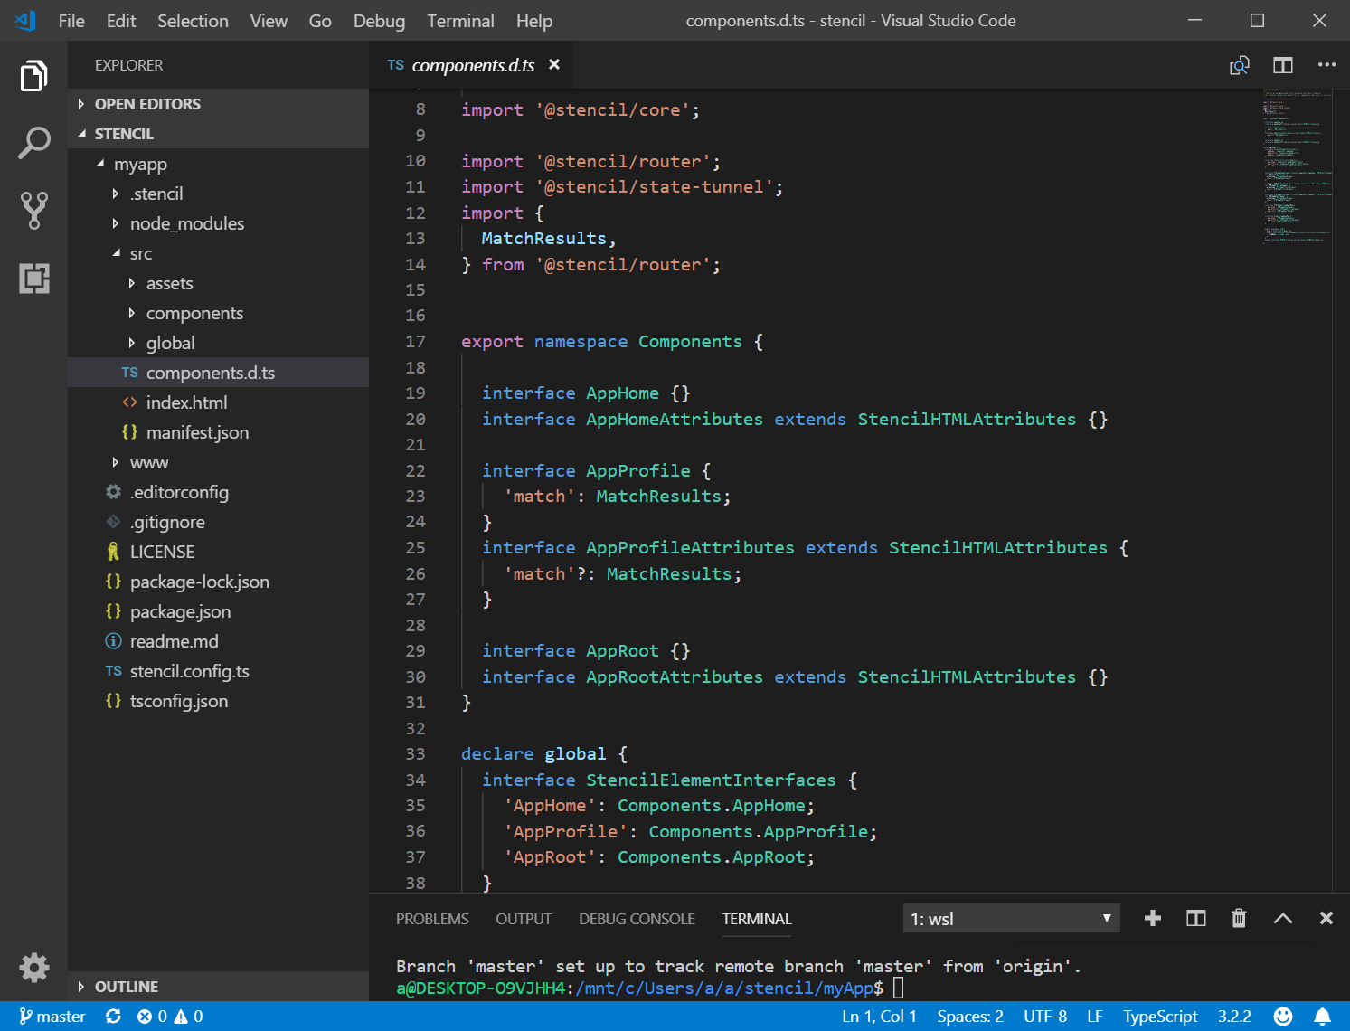Expand the node_modules folder

tap(186, 223)
